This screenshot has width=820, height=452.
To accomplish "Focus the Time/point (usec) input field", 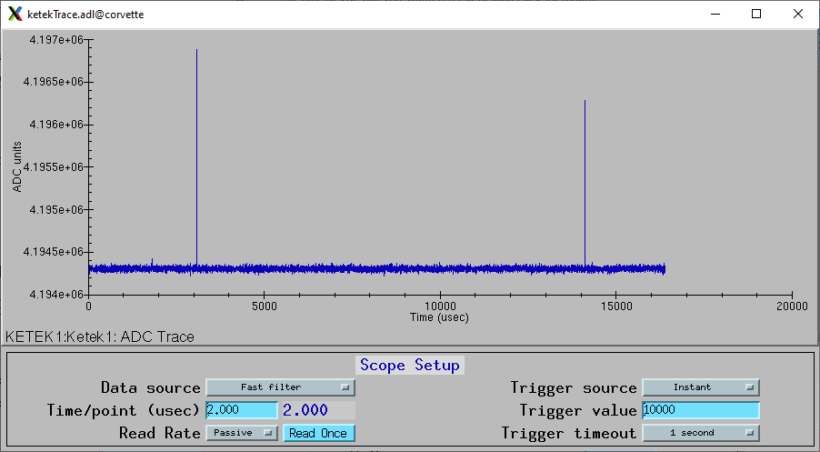I will coord(242,410).
